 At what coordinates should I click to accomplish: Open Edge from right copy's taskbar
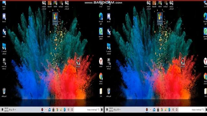(169, 110)
